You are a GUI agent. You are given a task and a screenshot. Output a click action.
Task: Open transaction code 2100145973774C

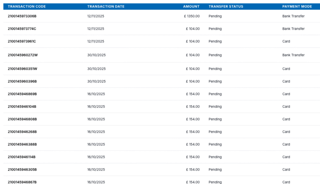tap(22, 29)
